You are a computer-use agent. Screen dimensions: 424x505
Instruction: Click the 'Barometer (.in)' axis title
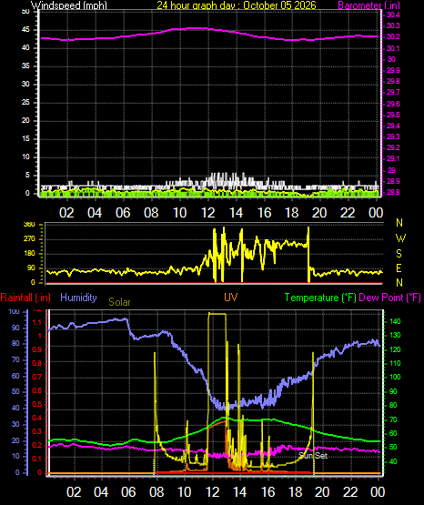point(368,5)
